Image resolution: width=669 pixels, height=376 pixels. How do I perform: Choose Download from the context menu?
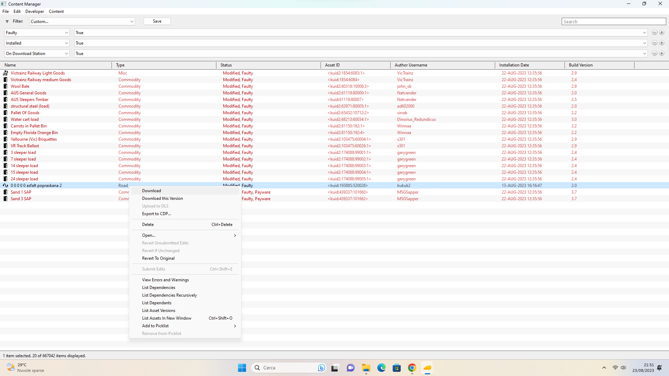pyautogui.click(x=185, y=191)
